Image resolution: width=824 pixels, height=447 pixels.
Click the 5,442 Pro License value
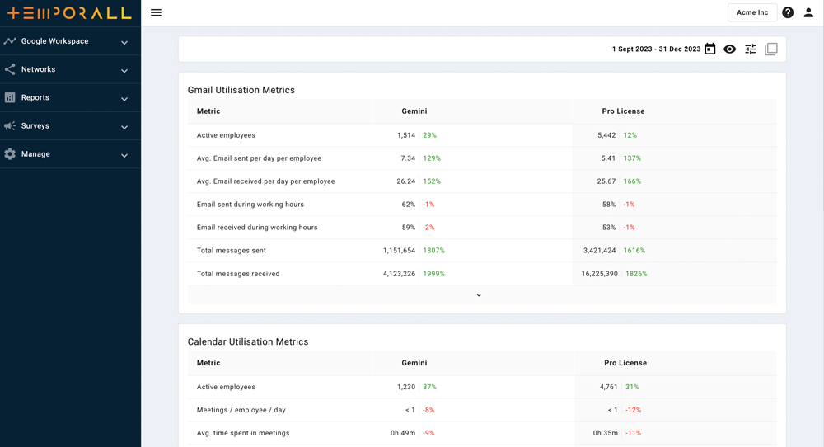pyautogui.click(x=606, y=135)
